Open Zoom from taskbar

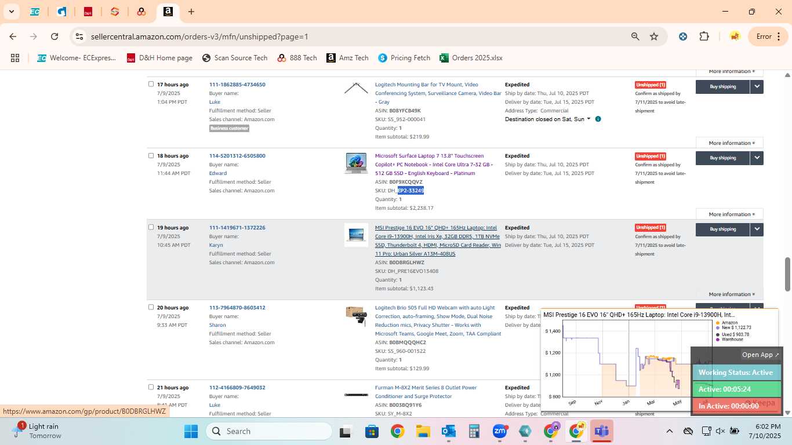(500, 431)
